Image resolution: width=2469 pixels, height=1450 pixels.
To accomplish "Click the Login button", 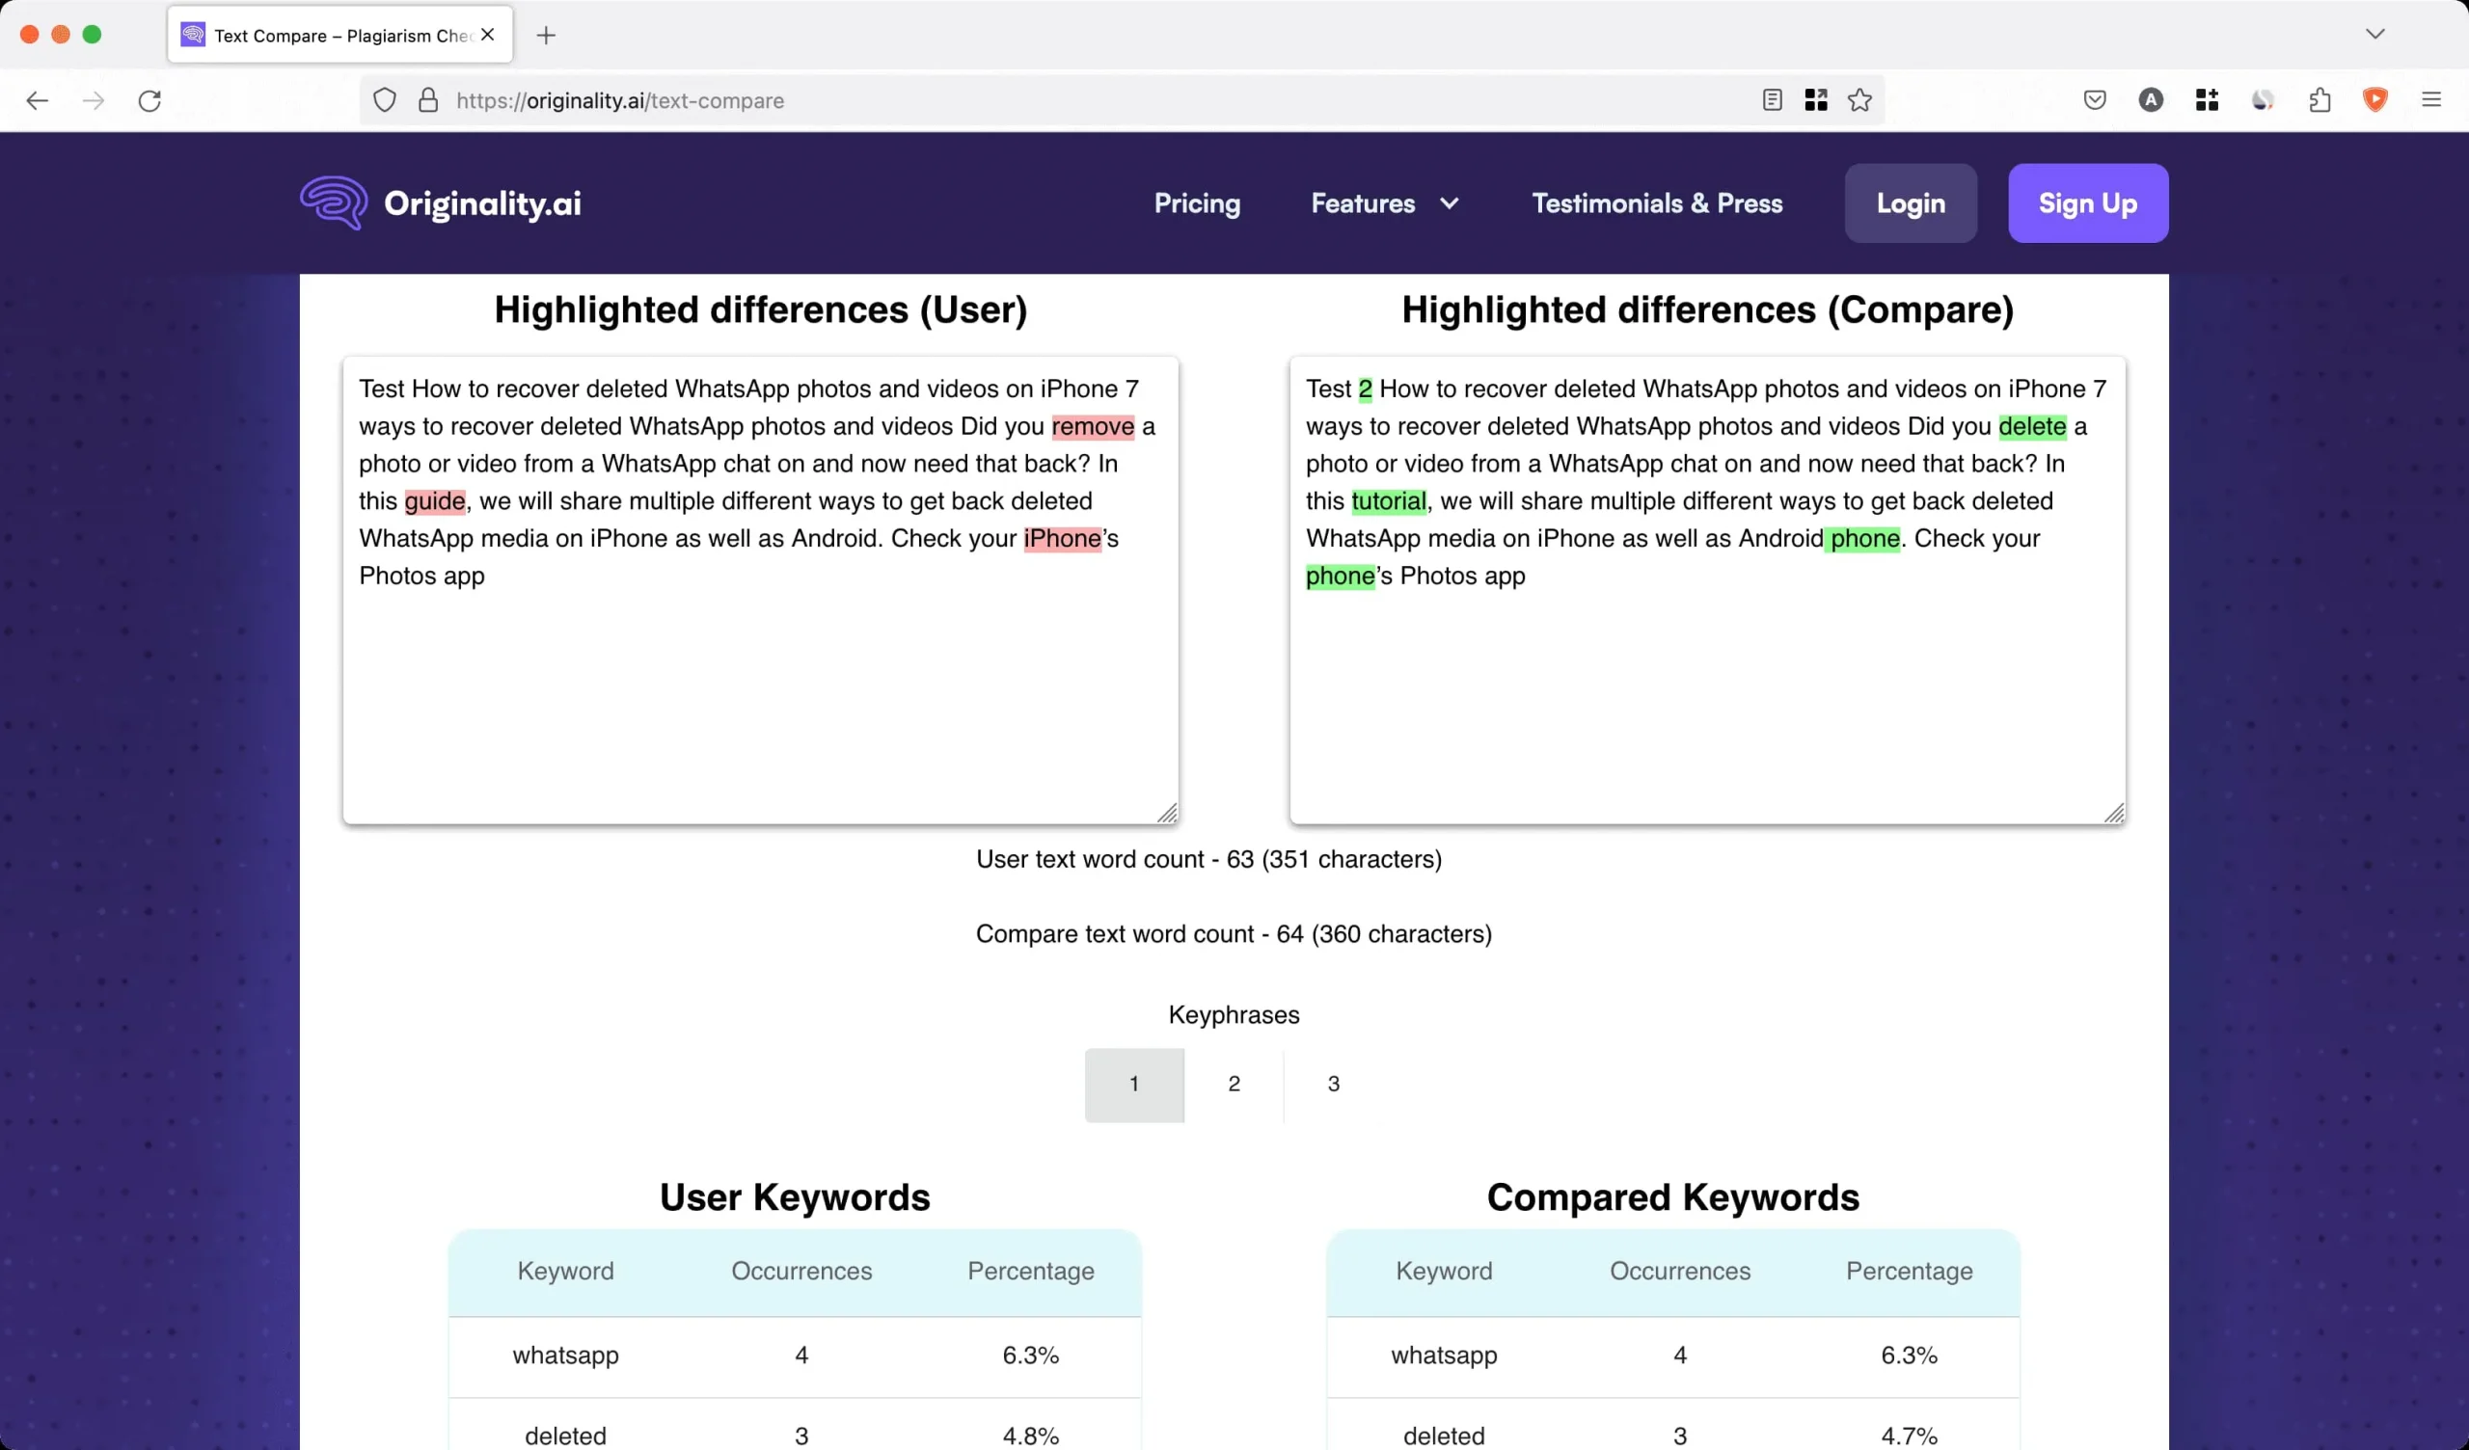I will click(1910, 201).
